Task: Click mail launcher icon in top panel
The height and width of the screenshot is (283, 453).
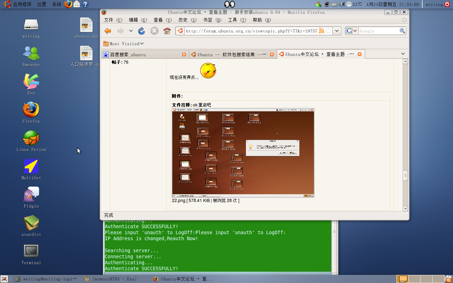Action: click(76, 4)
